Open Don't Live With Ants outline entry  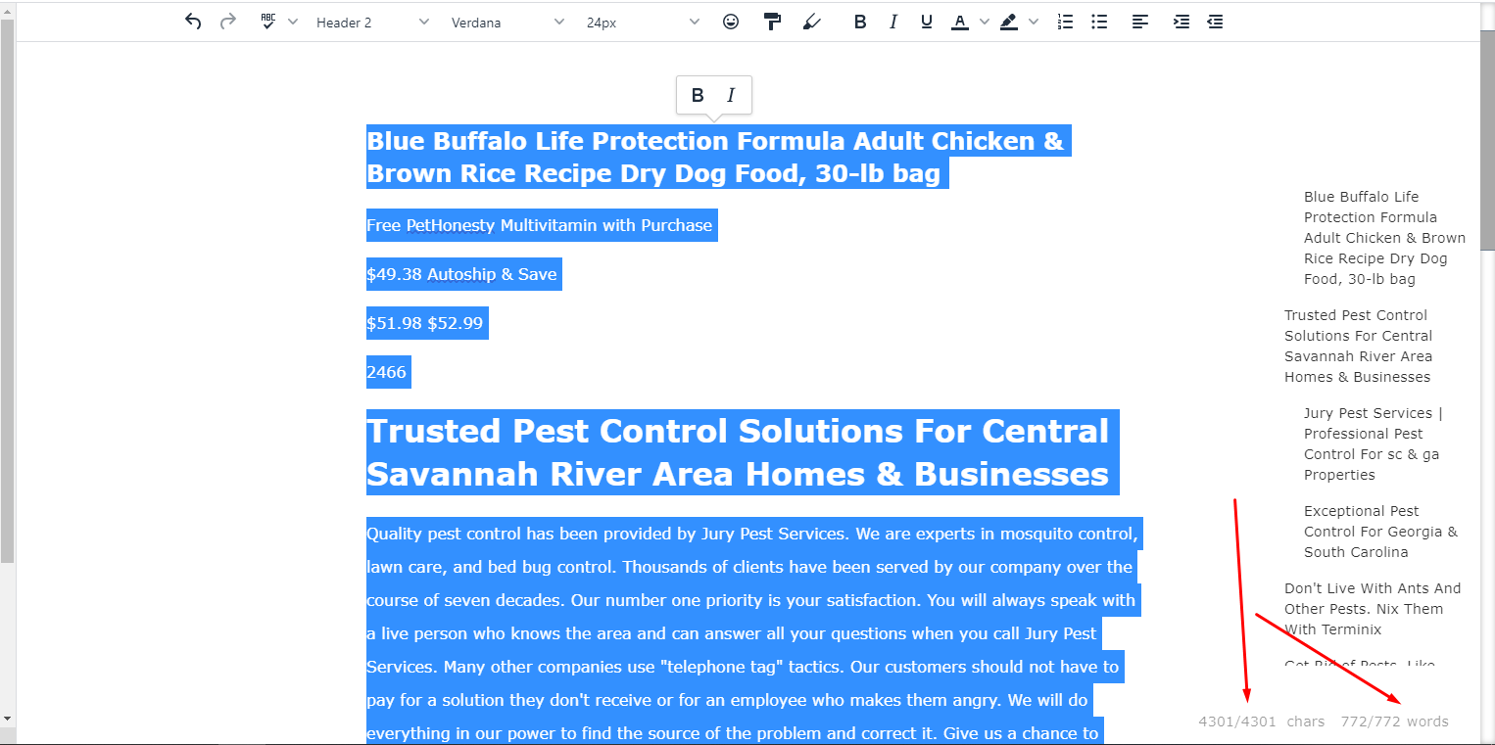click(1373, 609)
